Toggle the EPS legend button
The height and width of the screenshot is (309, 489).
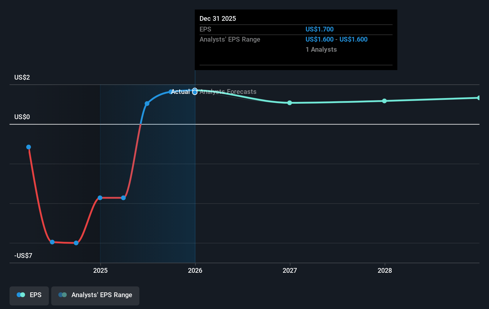pyautogui.click(x=29, y=295)
